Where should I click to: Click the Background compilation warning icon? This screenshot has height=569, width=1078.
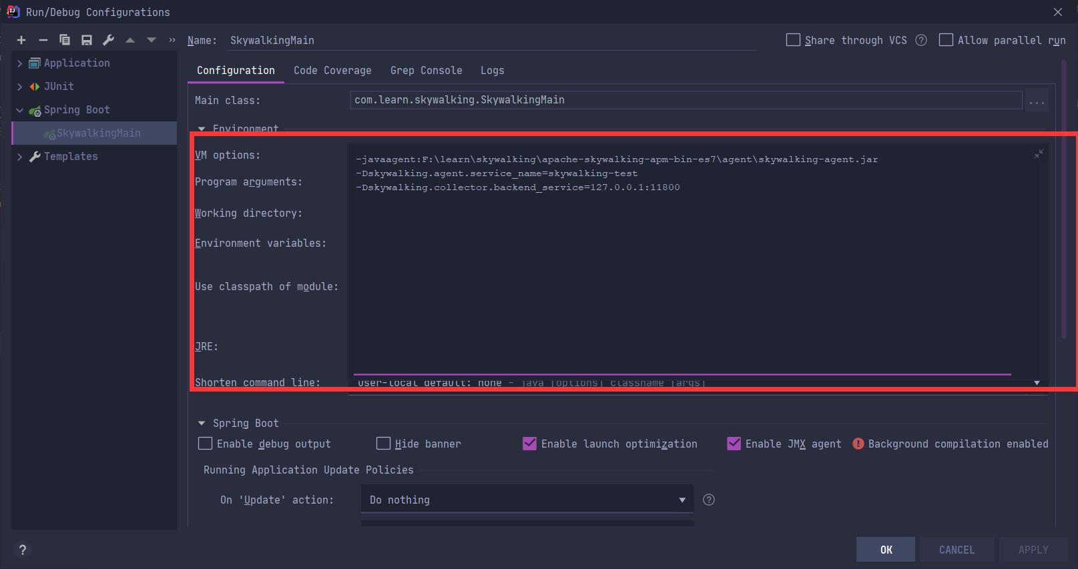click(x=858, y=444)
